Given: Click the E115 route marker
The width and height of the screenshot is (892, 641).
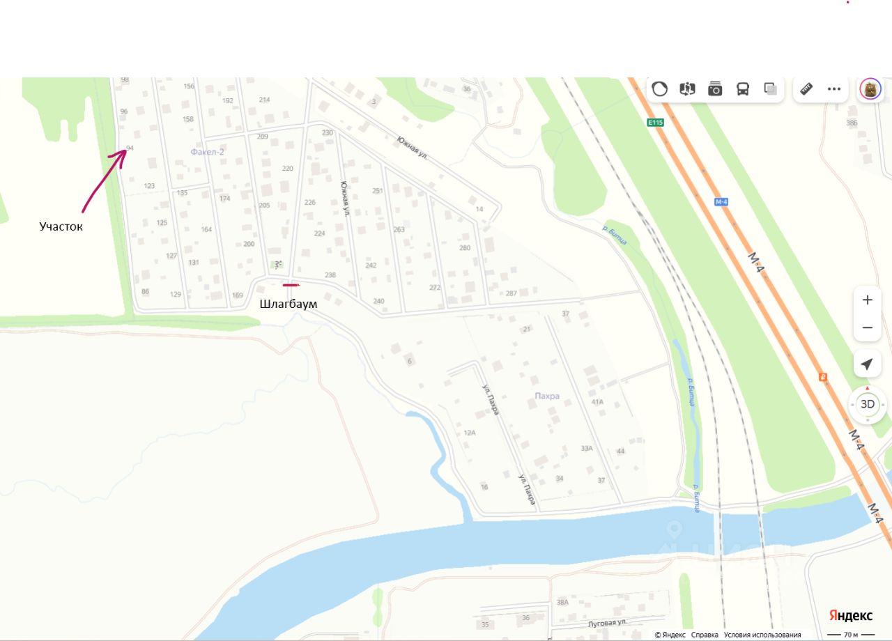Looking at the screenshot, I should pos(656,123).
